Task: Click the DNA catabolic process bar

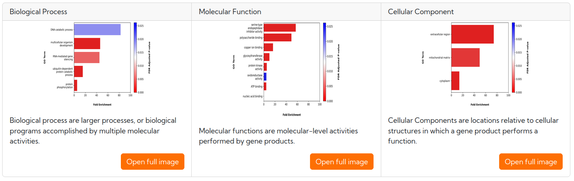Action: pos(97,30)
